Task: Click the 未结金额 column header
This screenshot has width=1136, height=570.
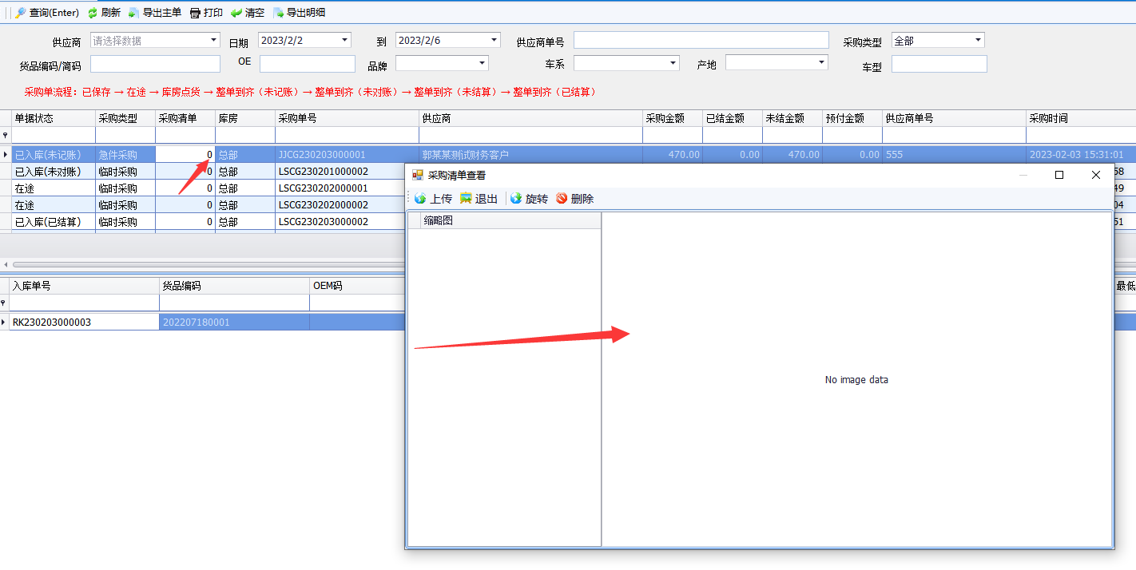Action: tap(792, 118)
